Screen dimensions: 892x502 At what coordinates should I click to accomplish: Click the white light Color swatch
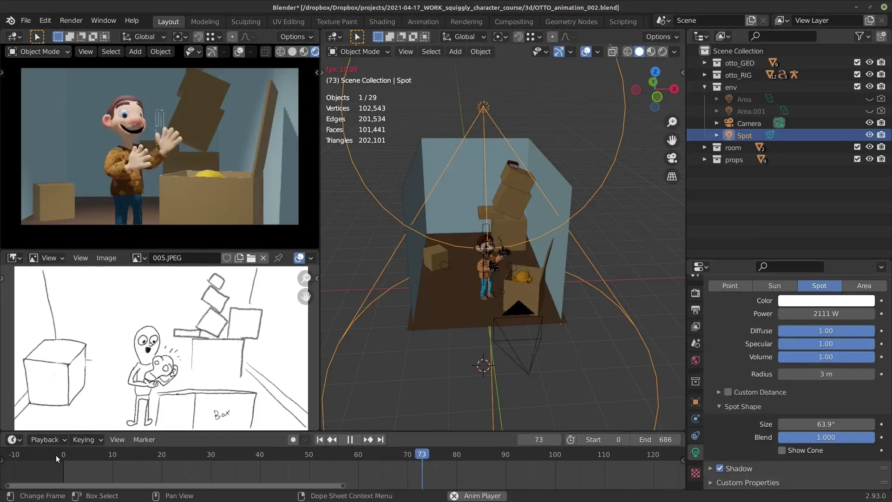[826, 301]
